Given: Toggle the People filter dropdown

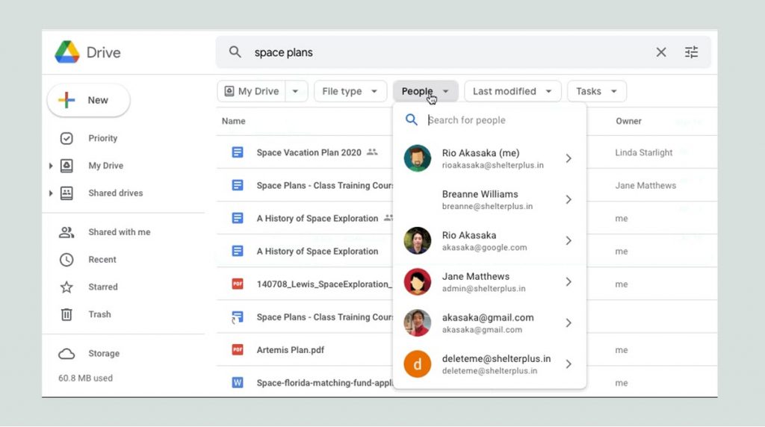Looking at the screenshot, I should pos(425,91).
